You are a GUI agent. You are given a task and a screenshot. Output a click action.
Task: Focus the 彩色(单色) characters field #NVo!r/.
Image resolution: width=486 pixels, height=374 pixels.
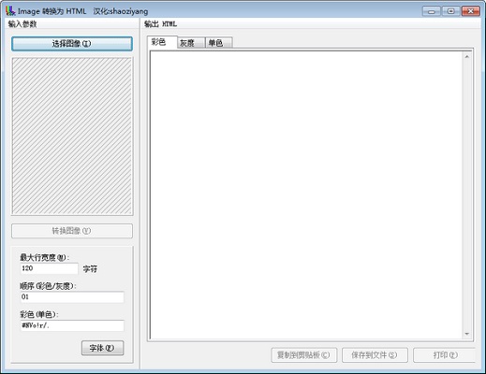coord(72,325)
